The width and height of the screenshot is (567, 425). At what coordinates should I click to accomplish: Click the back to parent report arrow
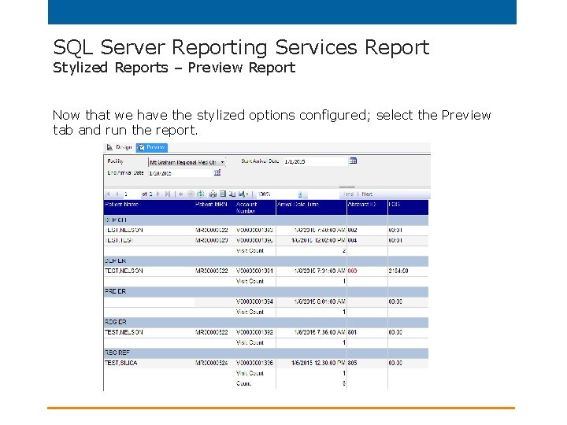click(x=180, y=194)
